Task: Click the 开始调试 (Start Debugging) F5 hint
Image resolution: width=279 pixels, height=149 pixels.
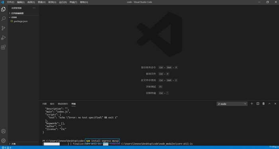Action: point(151,87)
